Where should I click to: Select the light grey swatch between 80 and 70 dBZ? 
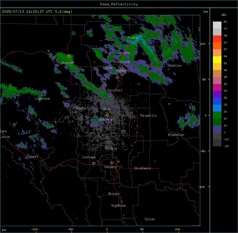pyautogui.click(x=217, y=25)
